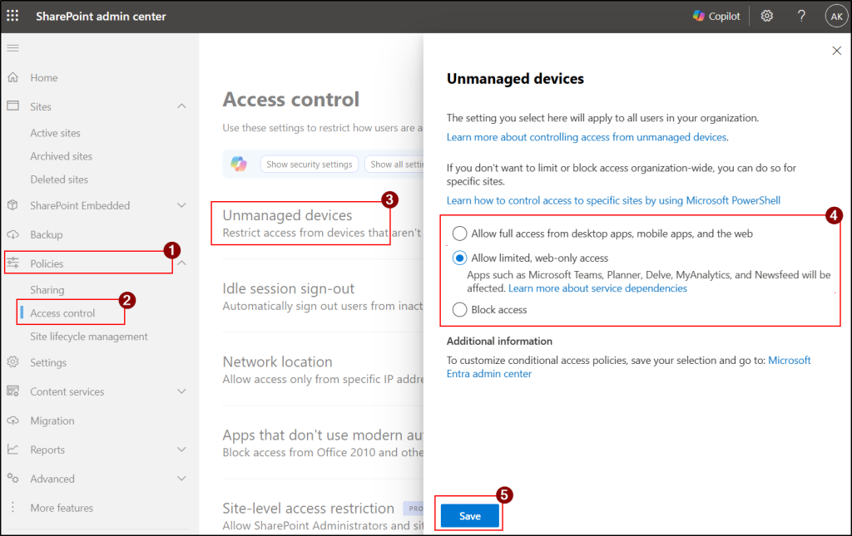Click the Migration cloud icon
The width and height of the screenshot is (852, 536).
click(13, 420)
